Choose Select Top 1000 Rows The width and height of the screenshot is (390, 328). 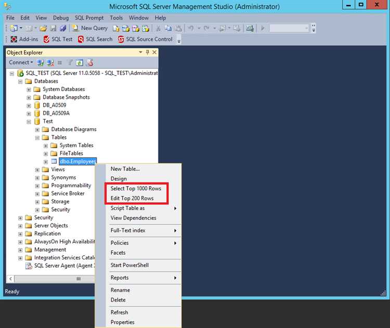tap(136, 189)
